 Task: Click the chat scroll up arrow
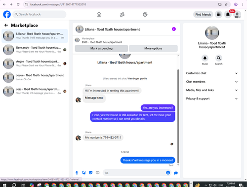[178, 56]
